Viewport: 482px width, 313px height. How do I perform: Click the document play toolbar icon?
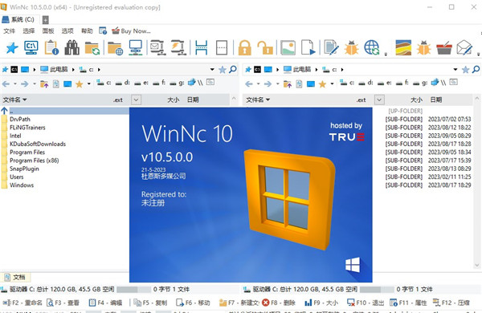[x=308, y=47]
